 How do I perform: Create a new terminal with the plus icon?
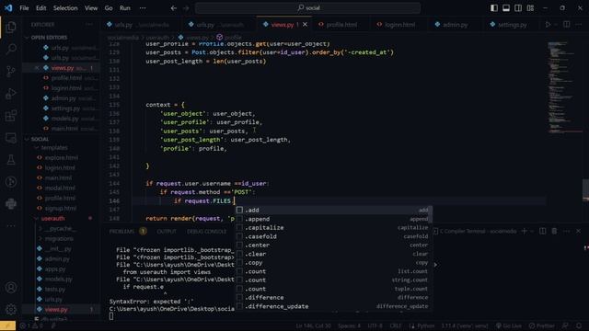(x=525, y=231)
